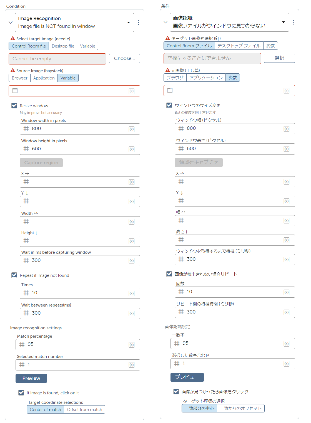311x423 pixels.
Task: Click the Wait between repeats(ms) input field
Action: point(80,313)
